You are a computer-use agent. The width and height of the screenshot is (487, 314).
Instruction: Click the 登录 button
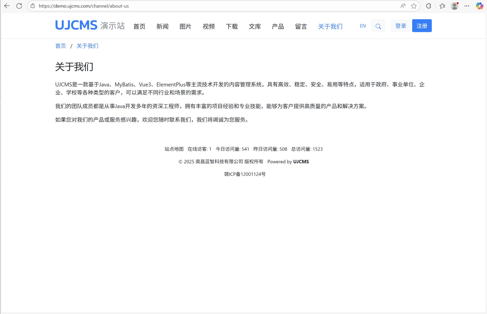401,26
